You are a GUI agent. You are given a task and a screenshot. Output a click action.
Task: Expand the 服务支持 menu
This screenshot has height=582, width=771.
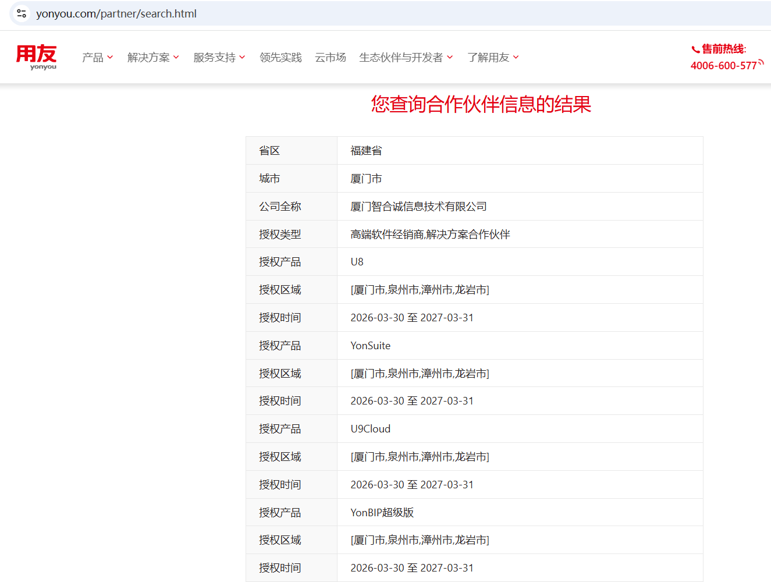[219, 58]
